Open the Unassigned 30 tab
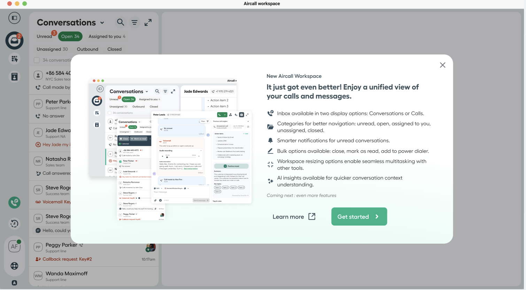This screenshot has height=290, width=526. pyautogui.click(x=52, y=49)
